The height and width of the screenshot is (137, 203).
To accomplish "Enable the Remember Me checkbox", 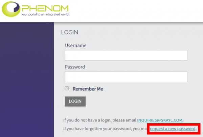I will (67, 88).
